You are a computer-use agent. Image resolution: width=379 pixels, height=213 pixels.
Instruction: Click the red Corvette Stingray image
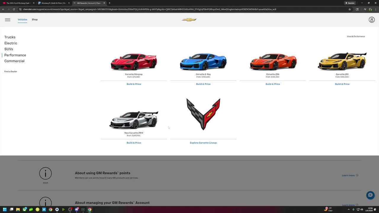(134, 62)
